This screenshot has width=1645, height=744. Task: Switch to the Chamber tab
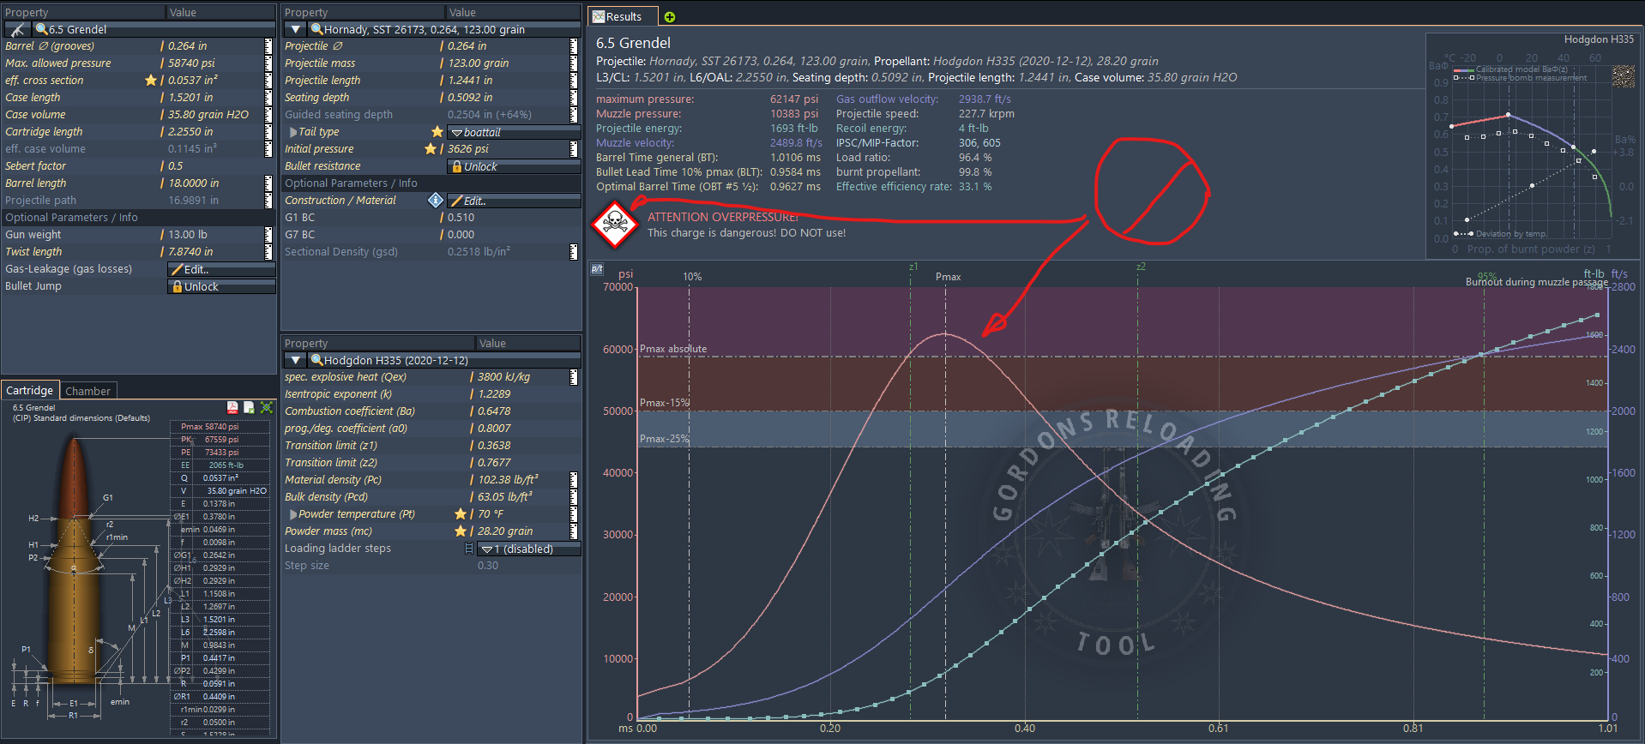coord(88,391)
